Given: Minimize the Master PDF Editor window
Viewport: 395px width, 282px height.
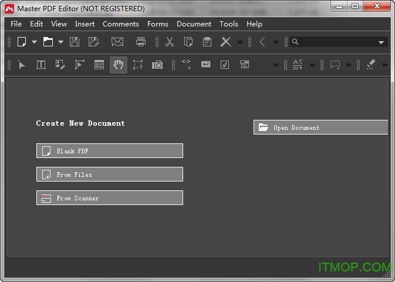Looking at the screenshot, I should [339, 6].
